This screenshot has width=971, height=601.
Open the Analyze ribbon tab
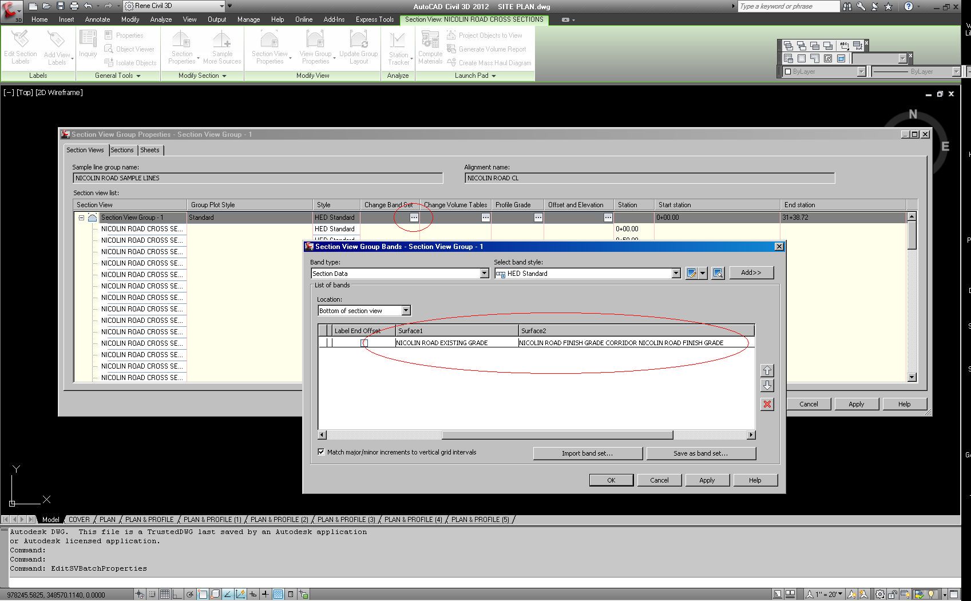(x=161, y=19)
